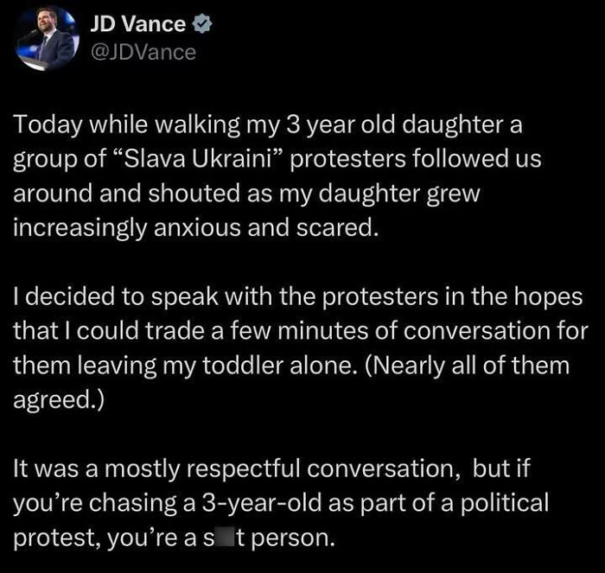
Task: Click the words "increasingly anxious and scared"
Action: (196, 227)
